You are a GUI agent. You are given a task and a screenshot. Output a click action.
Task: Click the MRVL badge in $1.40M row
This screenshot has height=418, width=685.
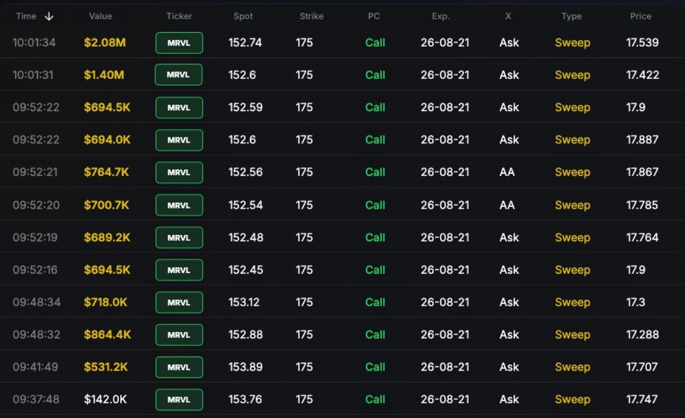[179, 75]
